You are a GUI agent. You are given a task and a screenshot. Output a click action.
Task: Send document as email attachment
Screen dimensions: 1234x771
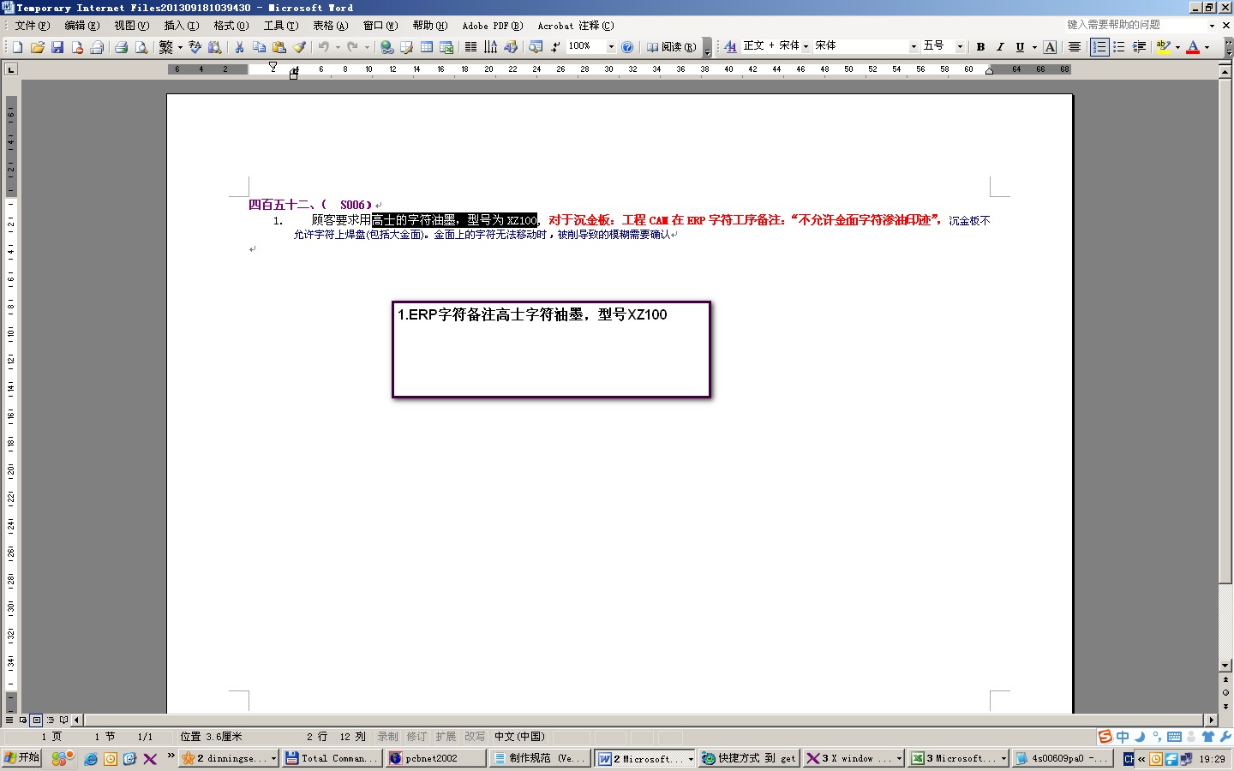(x=97, y=47)
